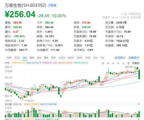
Task: Click the 52周最低 value 171.89
Action: 55,50
